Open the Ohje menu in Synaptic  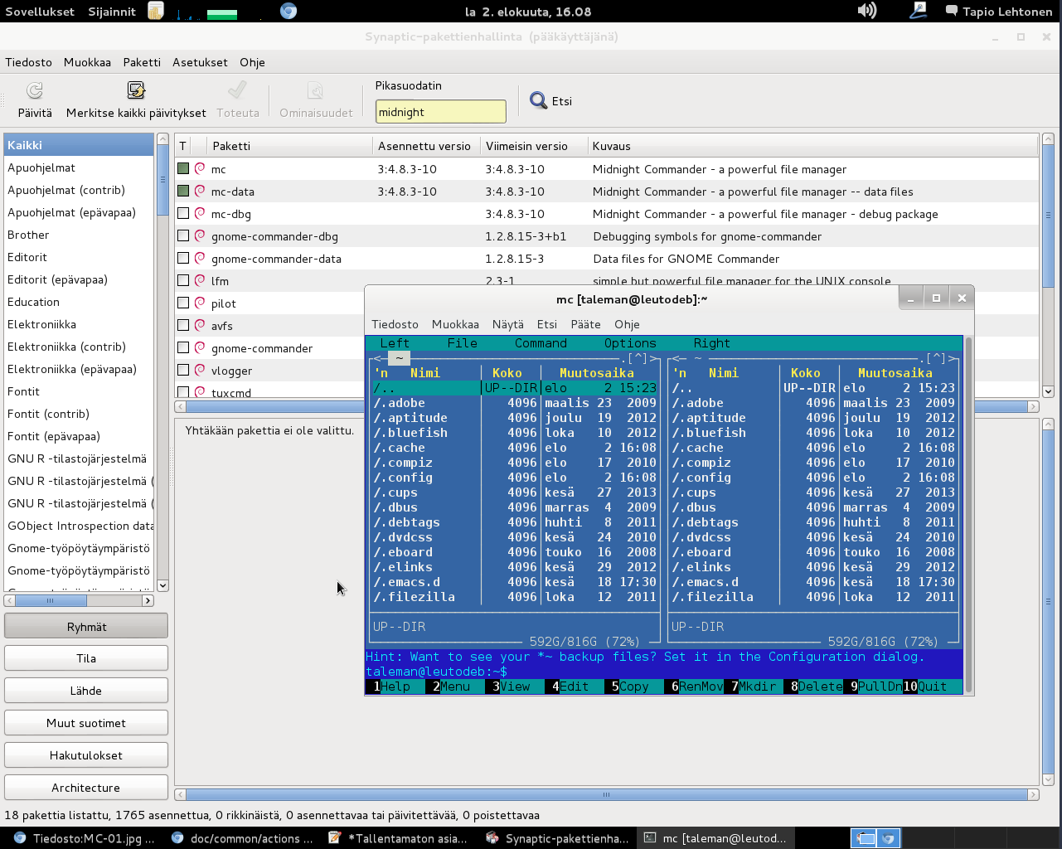coord(252,62)
